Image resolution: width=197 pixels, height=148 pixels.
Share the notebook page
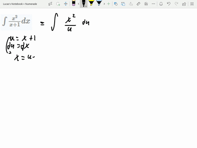tap(184, 4)
